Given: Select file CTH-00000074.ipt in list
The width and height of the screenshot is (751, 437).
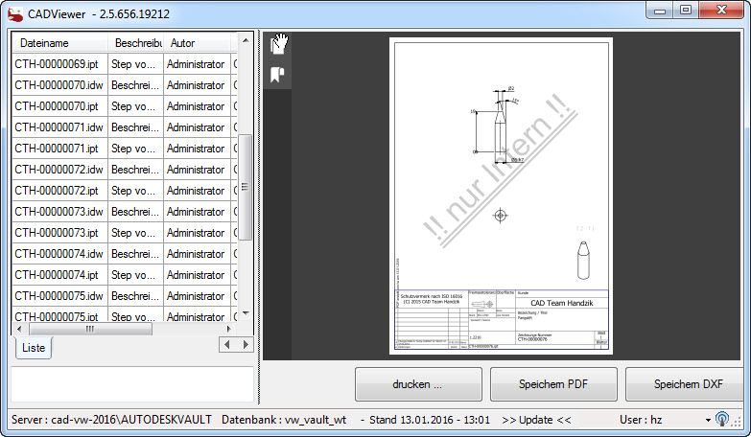Looking at the screenshot, I should [x=57, y=275].
